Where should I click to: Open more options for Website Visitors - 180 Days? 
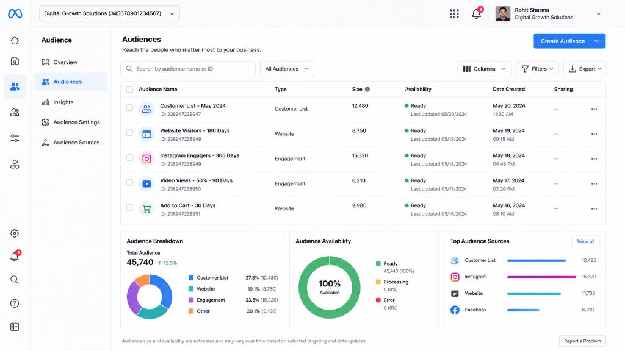[594, 134]
